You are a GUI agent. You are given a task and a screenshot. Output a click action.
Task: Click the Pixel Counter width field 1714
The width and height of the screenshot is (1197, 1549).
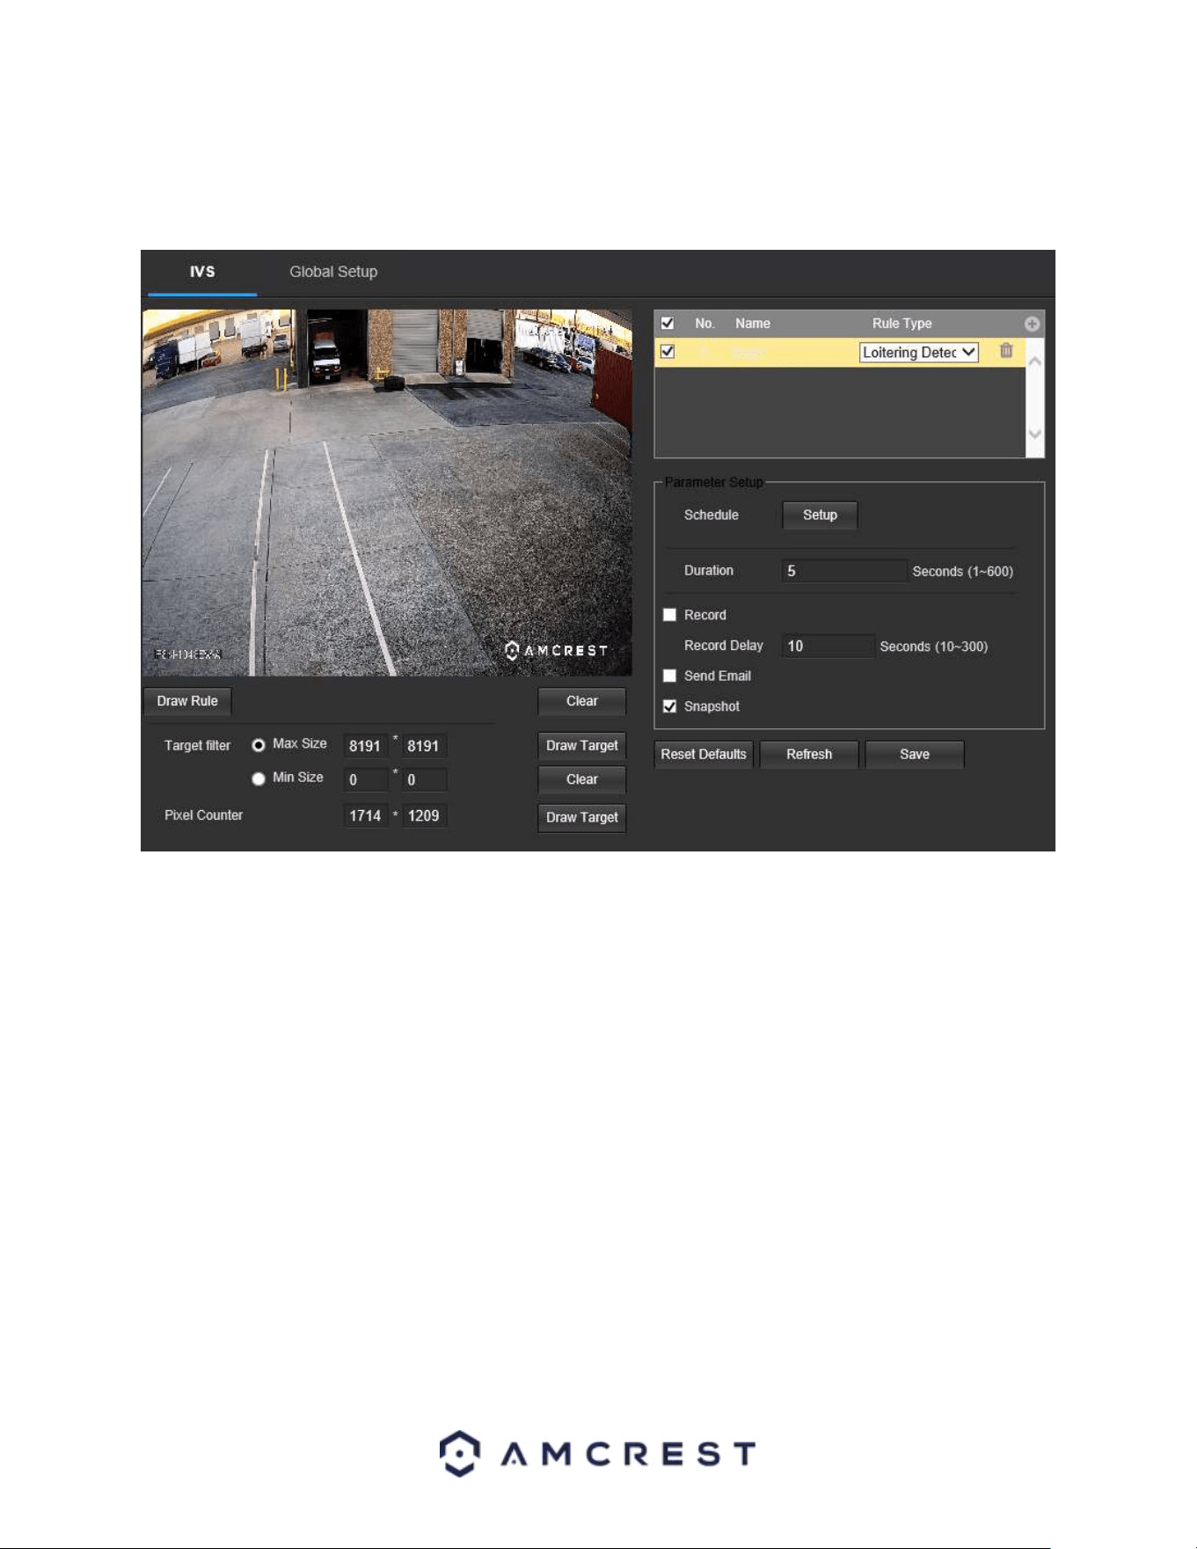pyautogui.click(x=365, y=815)
